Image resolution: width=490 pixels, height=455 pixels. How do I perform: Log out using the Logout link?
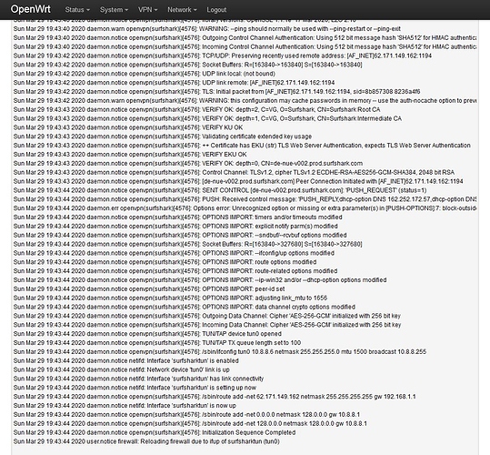[x=216, y=10]
